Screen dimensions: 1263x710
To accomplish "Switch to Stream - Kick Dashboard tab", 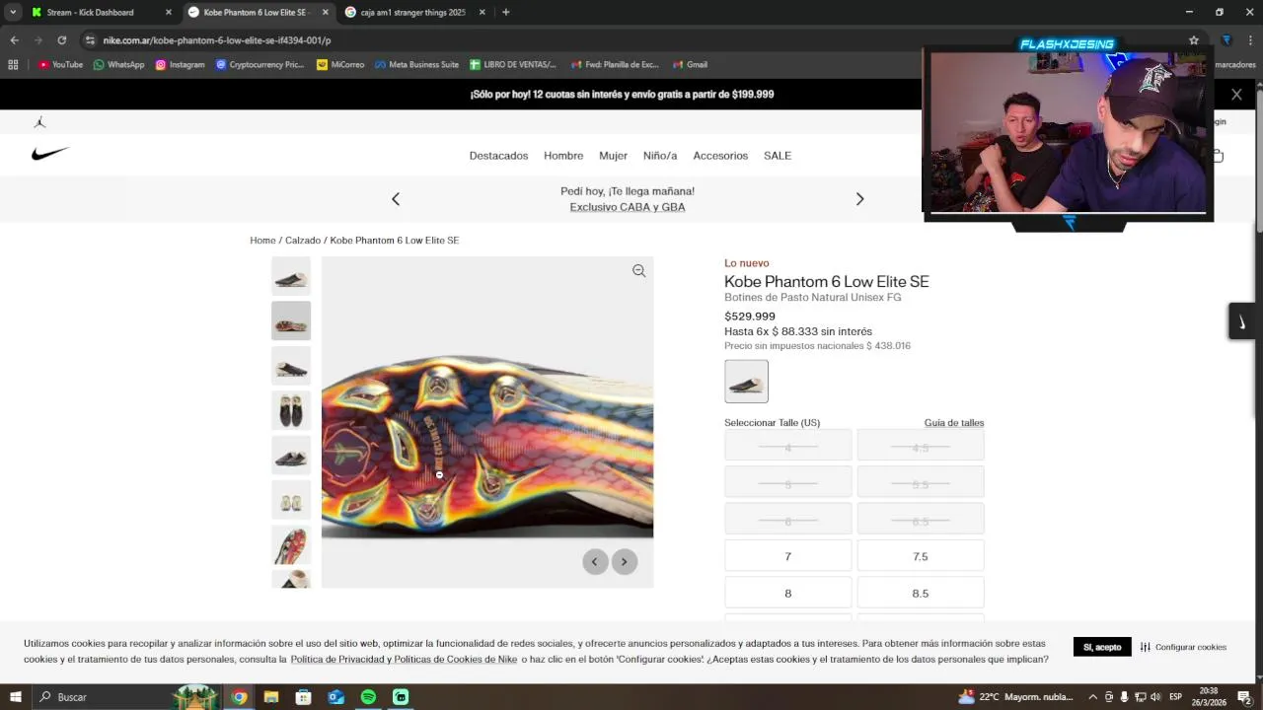I will [90, 12].
